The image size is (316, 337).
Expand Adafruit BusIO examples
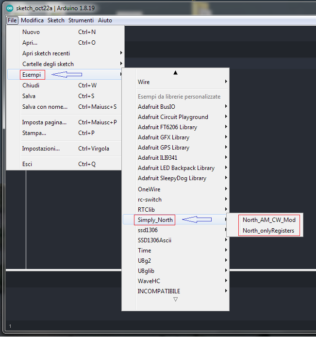176,107
